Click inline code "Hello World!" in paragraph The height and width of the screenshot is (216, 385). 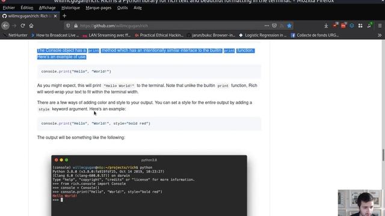[x=119, y=86]
